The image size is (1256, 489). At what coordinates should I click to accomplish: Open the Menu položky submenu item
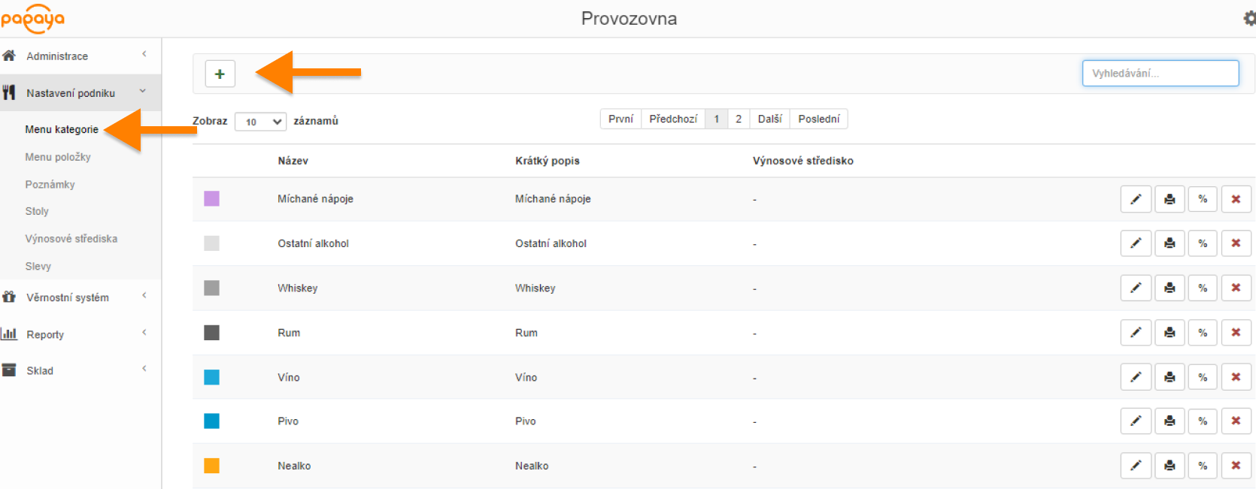click(x=58, y=157)
